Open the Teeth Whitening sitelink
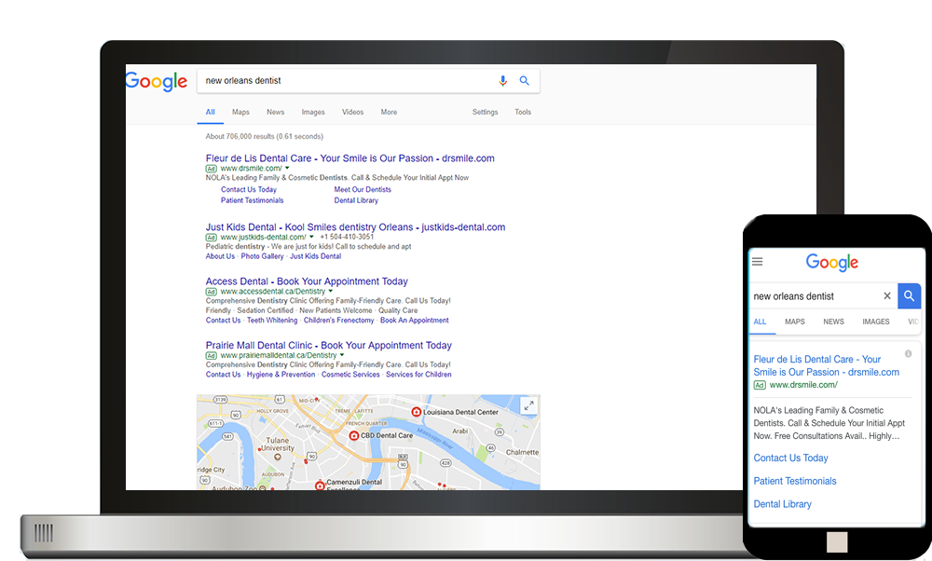This screenshot has height=561, width=932. 272,321
